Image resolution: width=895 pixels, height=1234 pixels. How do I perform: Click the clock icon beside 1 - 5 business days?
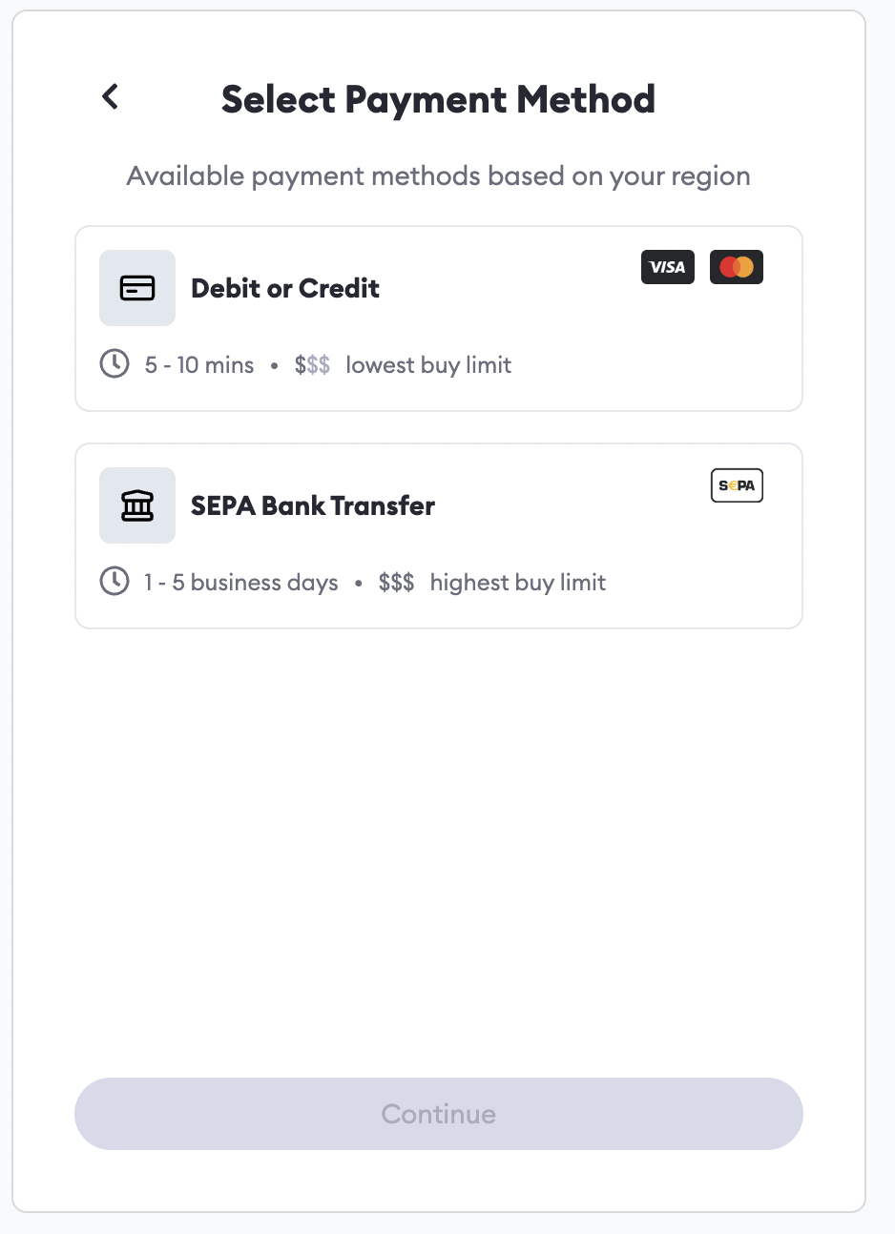click(114, 581)
